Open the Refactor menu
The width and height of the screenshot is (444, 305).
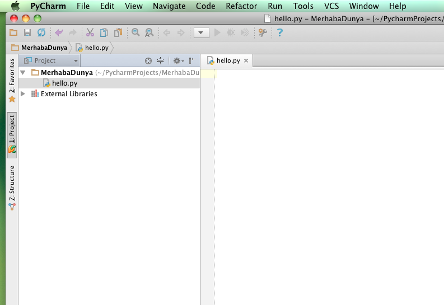click(241, 6)
